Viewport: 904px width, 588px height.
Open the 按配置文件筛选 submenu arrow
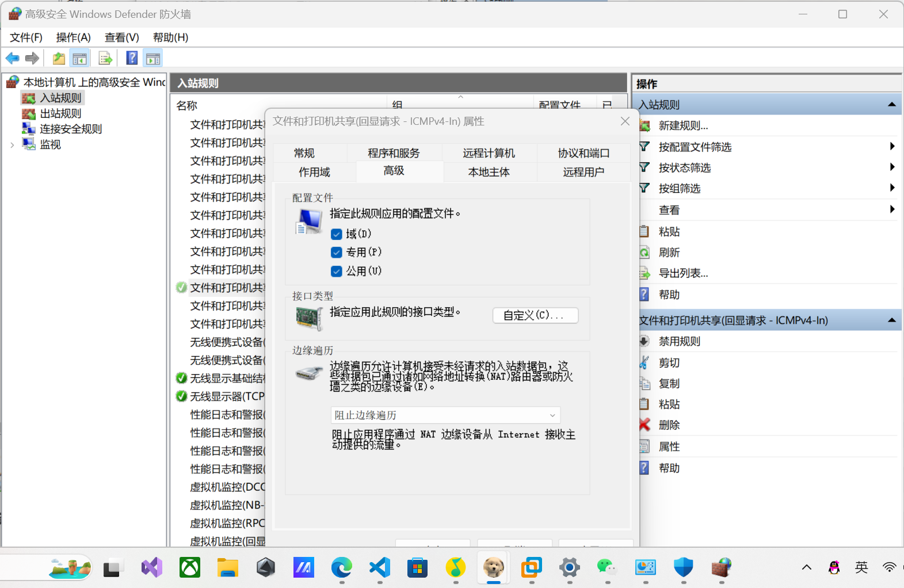coord(892,146)
